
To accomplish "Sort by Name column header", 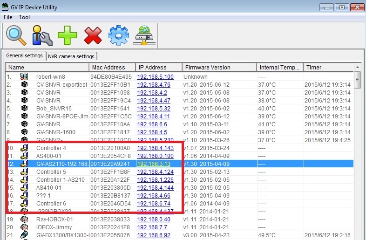I will point(47,67).
